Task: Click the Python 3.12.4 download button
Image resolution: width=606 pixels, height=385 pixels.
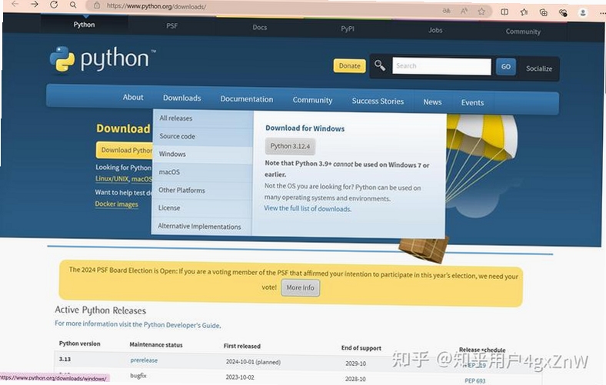Action: click(290, 146)
